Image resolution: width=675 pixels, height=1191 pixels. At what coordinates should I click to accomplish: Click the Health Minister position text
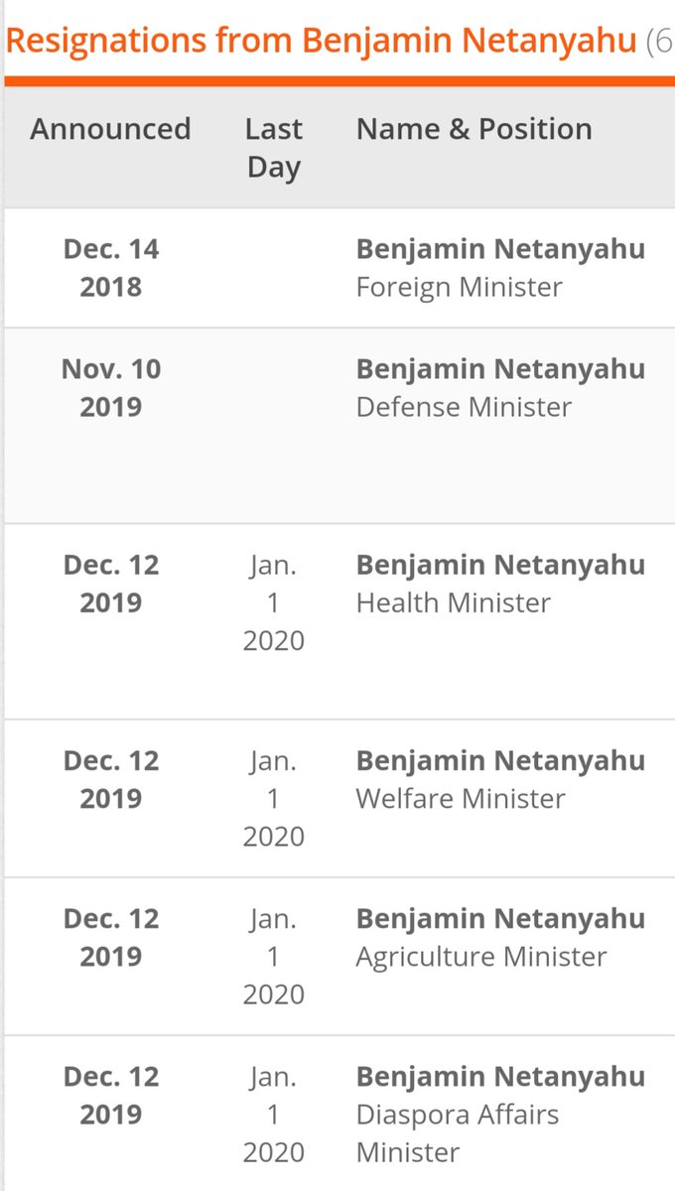tap(453, 602)
